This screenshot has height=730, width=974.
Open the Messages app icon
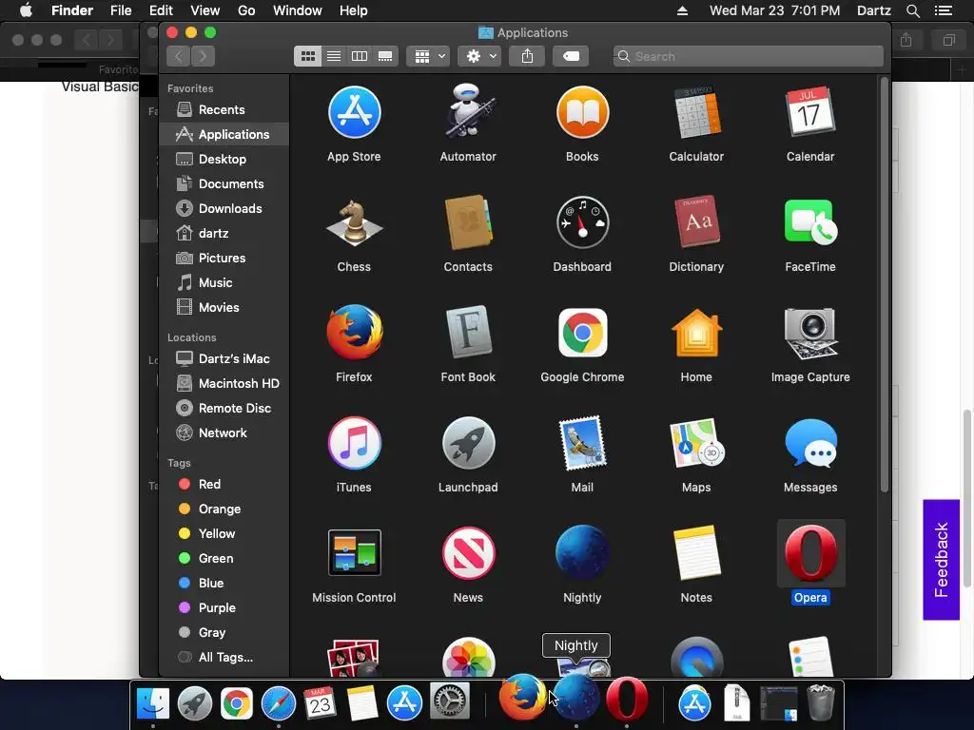click(810, 443)
